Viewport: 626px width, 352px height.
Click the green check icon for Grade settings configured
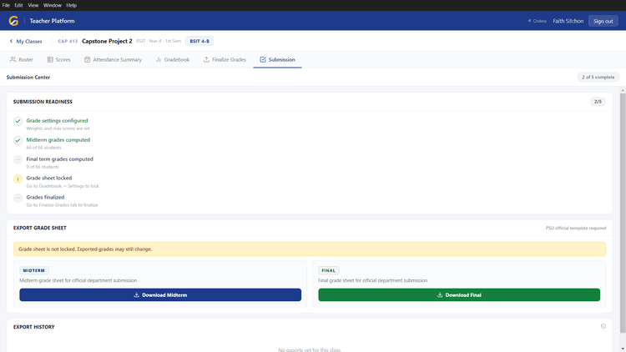coord(18,121)
